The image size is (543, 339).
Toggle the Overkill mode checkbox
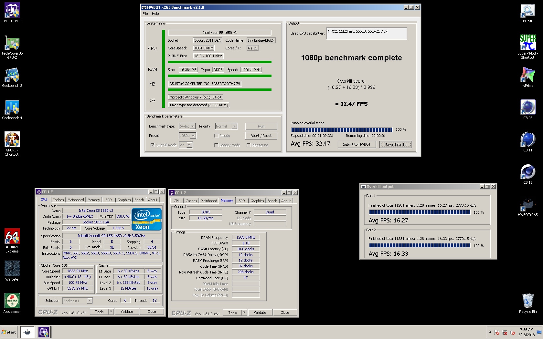pyautogui.click(x=153, y=145)
